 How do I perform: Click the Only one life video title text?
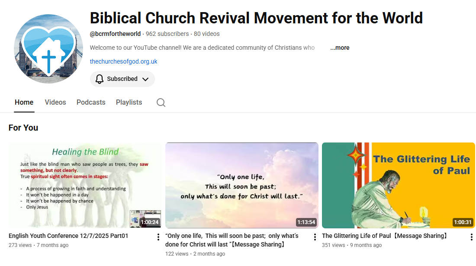(232, 240)
